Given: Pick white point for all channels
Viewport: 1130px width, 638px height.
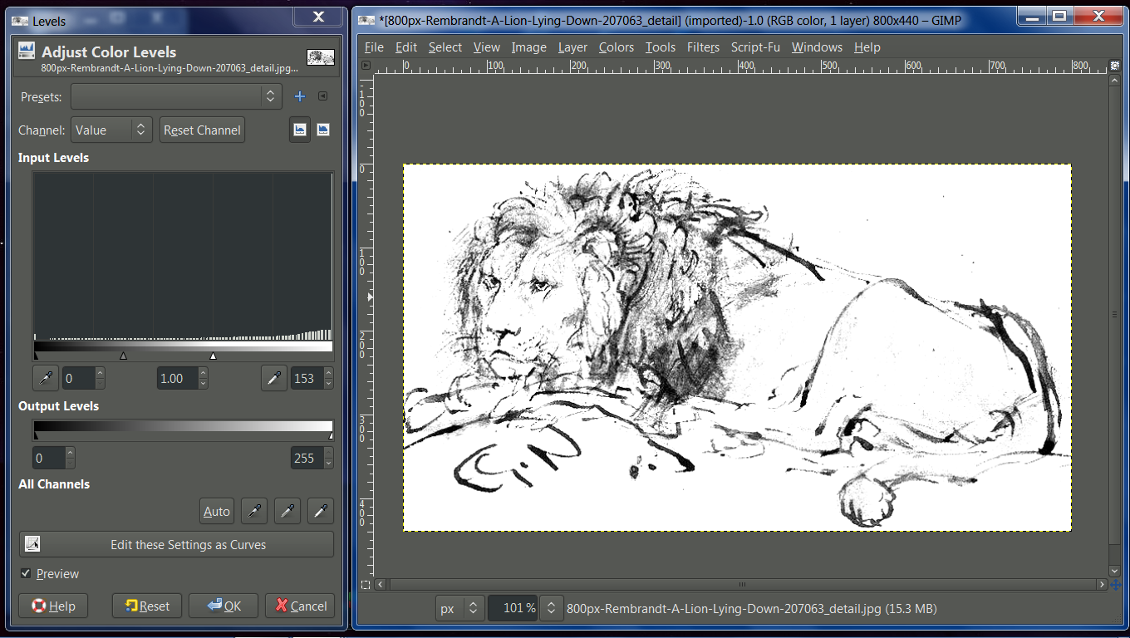Looking at the screenshot, I should [321, 511].
